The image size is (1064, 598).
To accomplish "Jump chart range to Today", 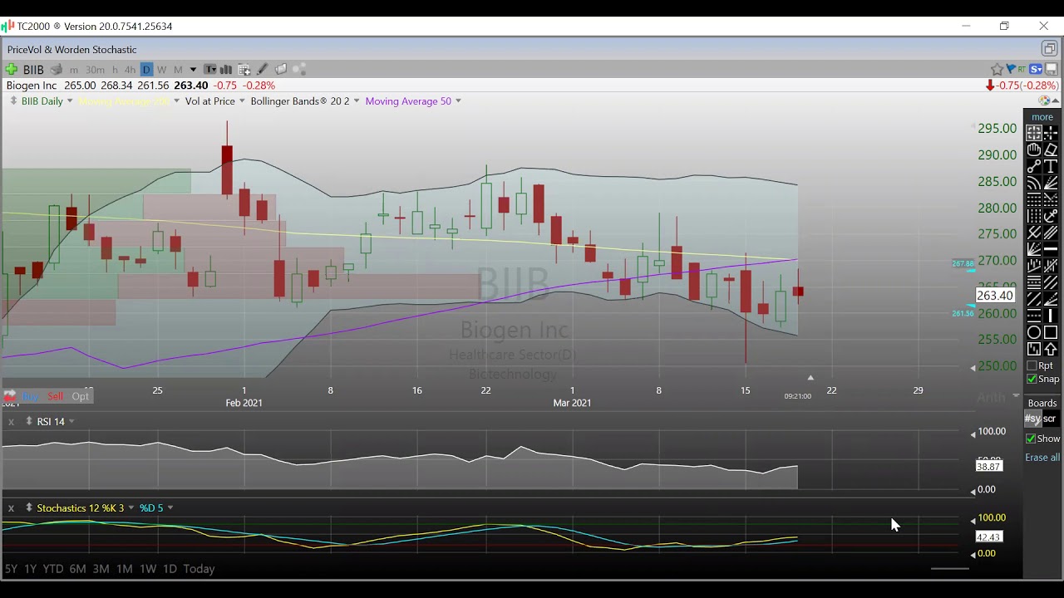I will coord(199,569).
